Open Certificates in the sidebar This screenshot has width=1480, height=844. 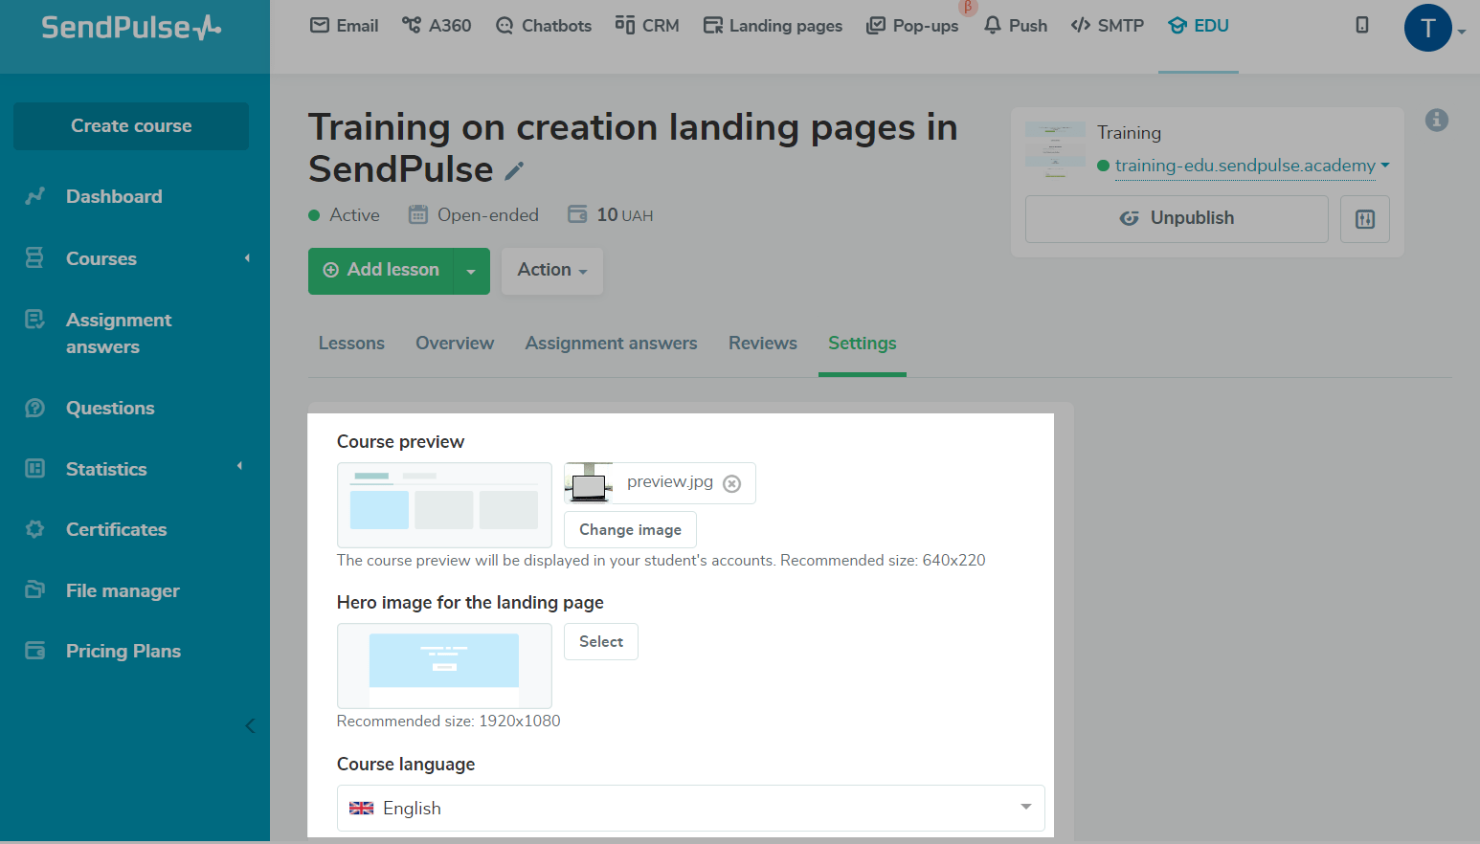tap(116, 529)
